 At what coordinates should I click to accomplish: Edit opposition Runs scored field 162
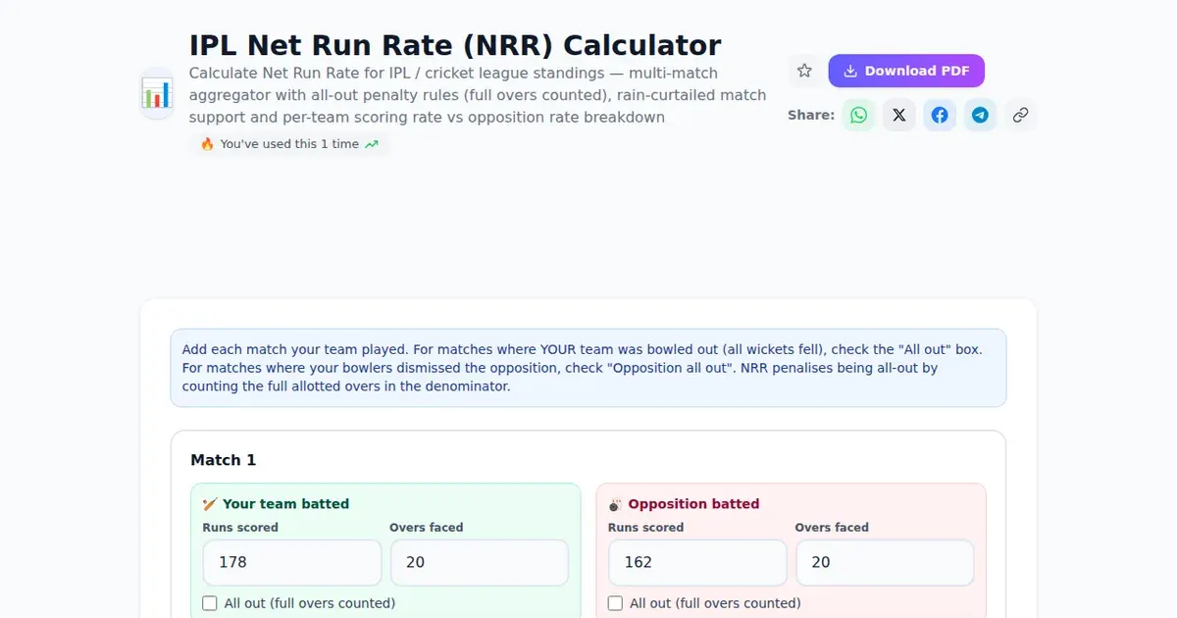(697, 563)
